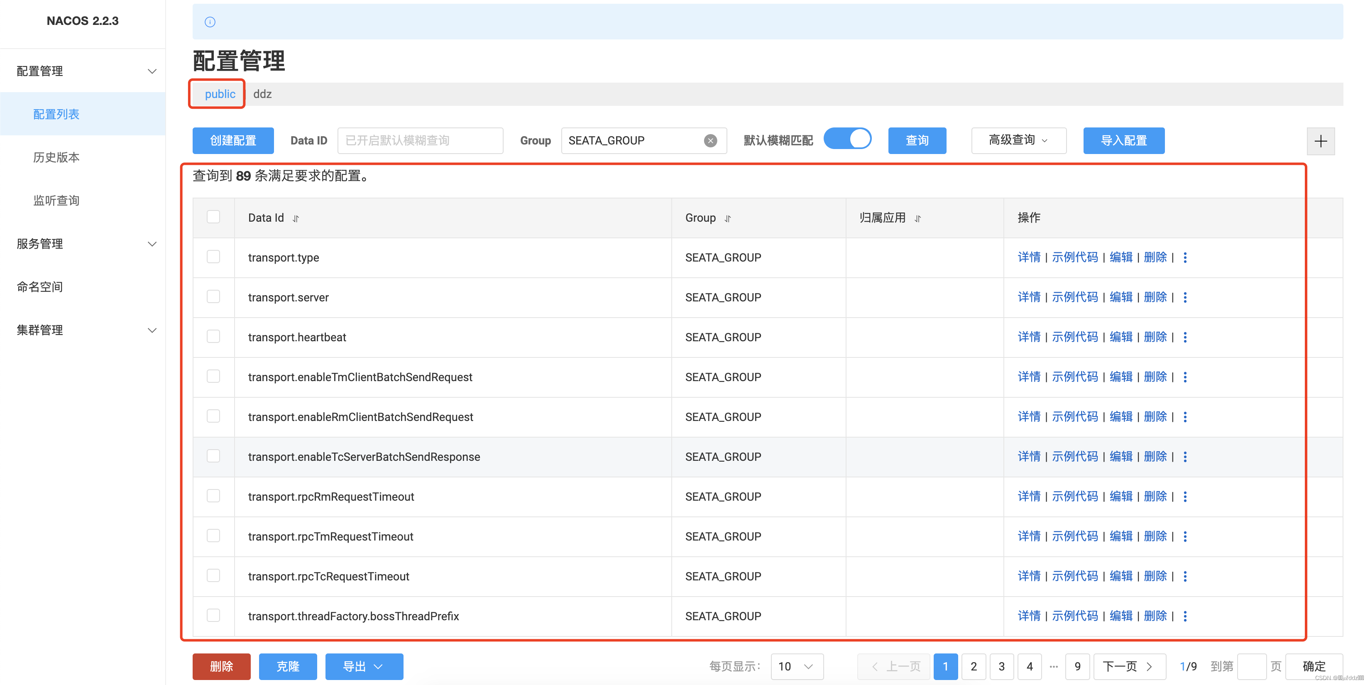The width and height of the screenshot is (1370, 685).
Task: Click the 创建配置 button
Action: pyautogui.click(x=233, y=140)
